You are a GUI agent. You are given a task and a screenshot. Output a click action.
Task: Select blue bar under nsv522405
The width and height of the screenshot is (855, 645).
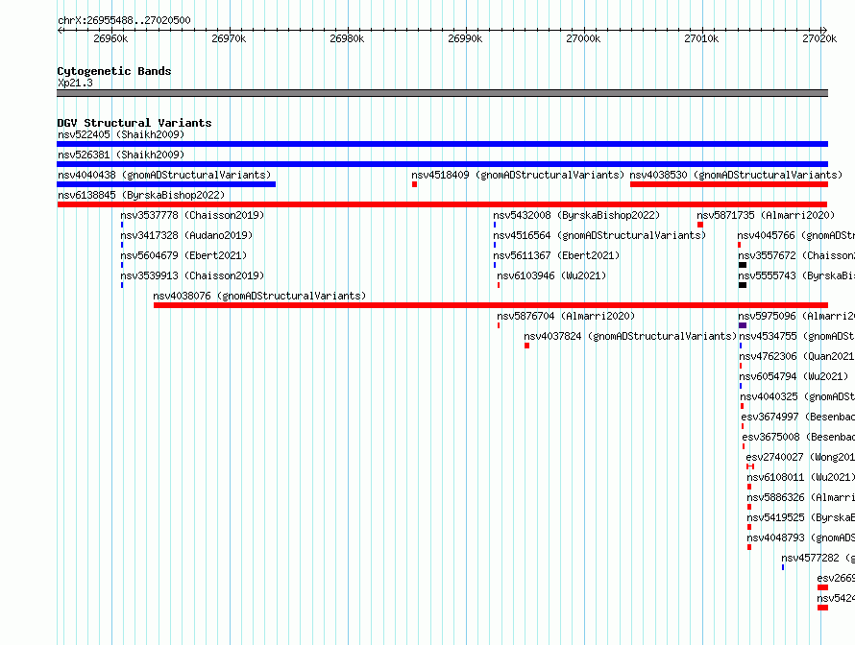point(442,144)
